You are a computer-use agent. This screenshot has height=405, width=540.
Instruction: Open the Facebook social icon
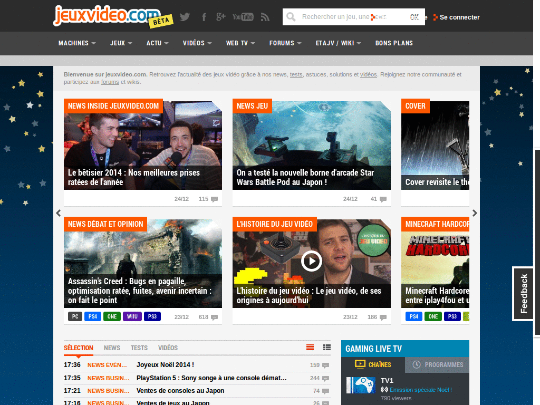pos(204,17)
